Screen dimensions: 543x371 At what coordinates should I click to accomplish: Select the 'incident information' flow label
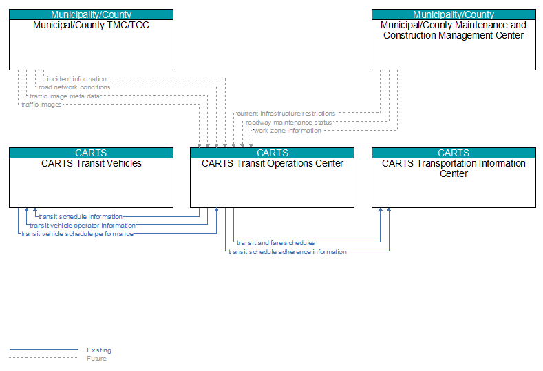(77, 79)
